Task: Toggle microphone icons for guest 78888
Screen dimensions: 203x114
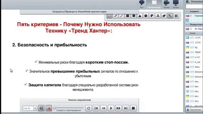Action: pos(192,52)
